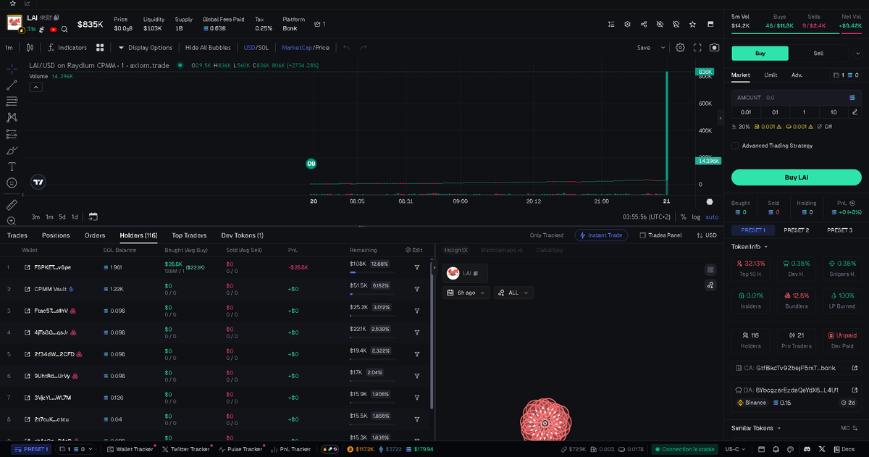Take a chart snapshot with camera icon
The image size is (869, 457).
(x=715, y=48)
